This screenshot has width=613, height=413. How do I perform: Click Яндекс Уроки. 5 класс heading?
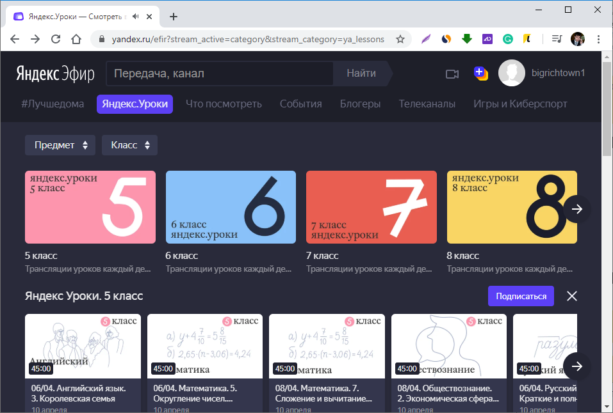click(x=84, y=296)
